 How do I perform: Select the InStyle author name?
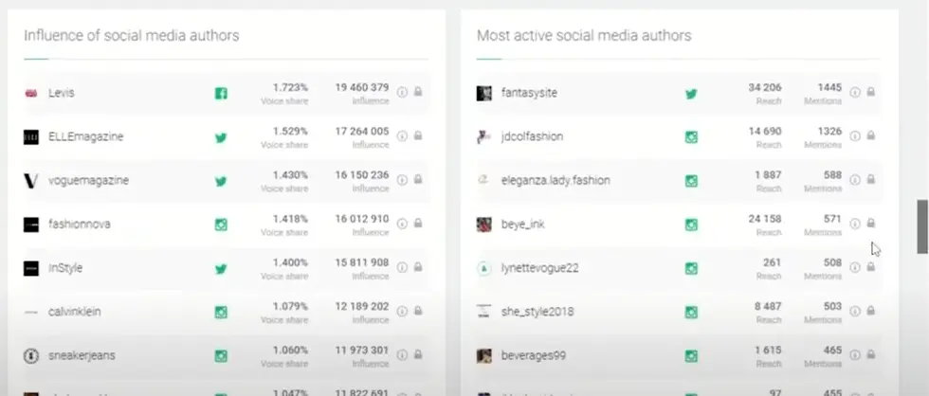coord(65,268)
